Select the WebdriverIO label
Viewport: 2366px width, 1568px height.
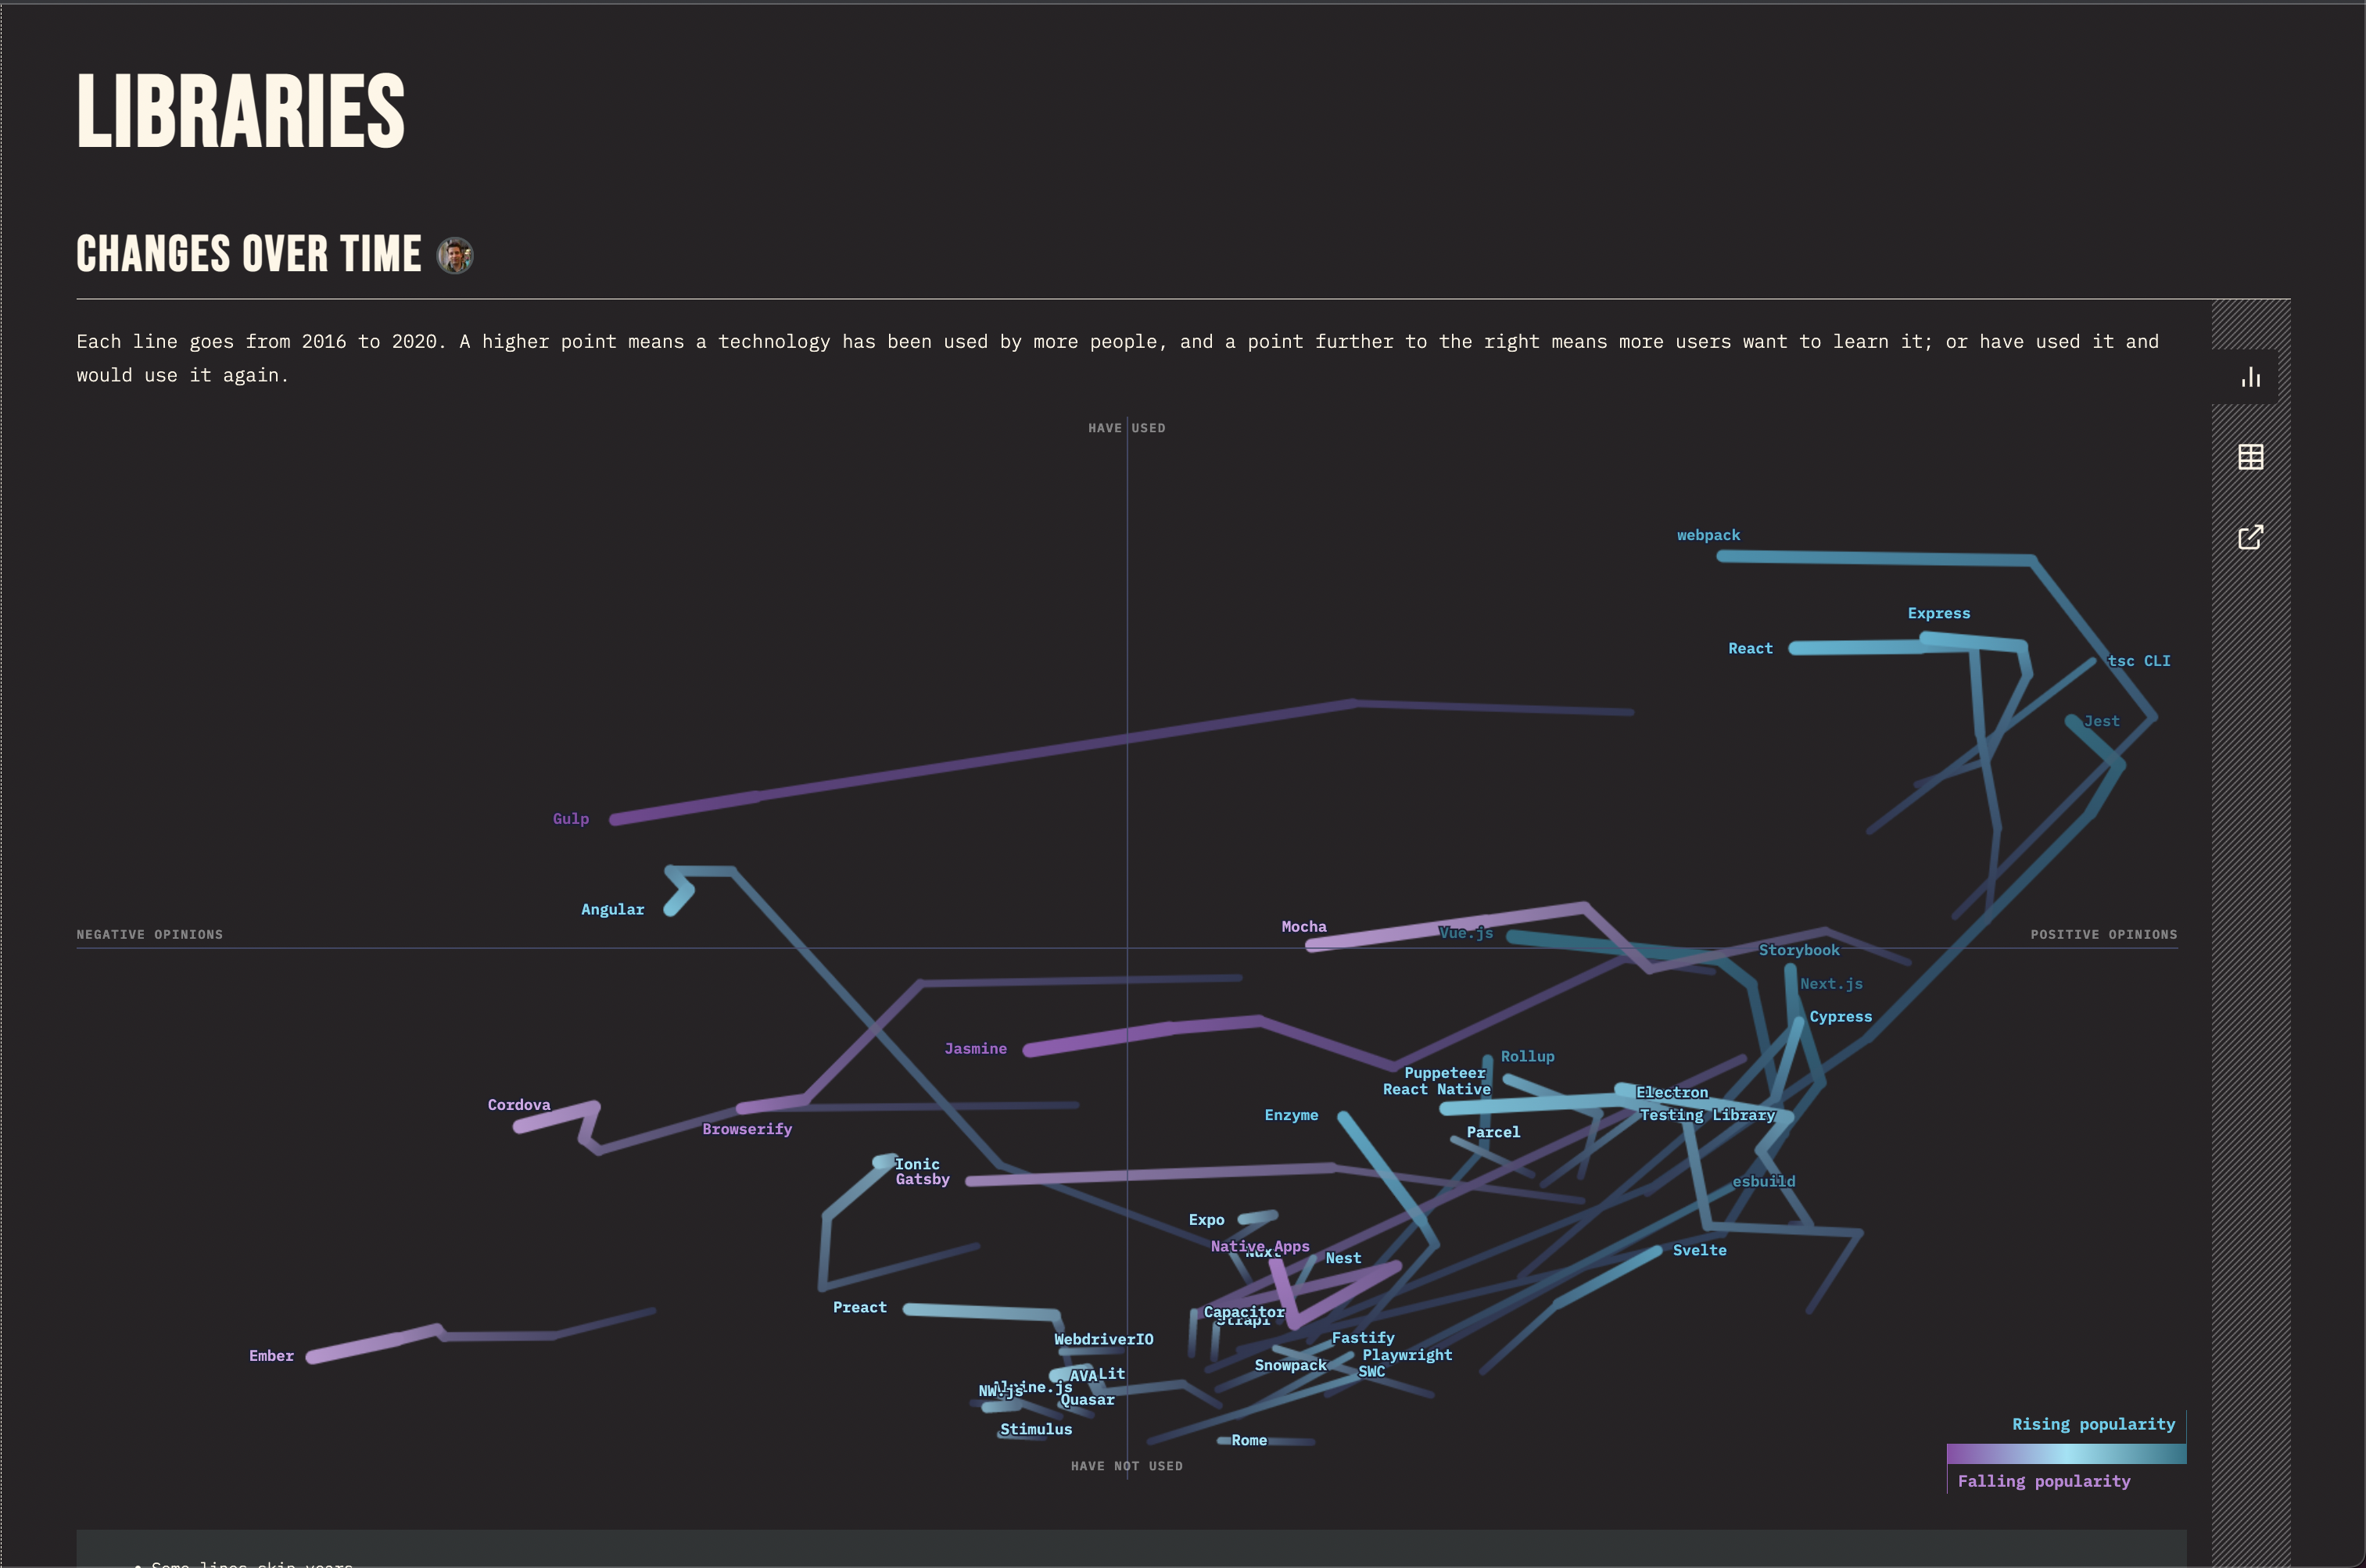(1103, 1339)
